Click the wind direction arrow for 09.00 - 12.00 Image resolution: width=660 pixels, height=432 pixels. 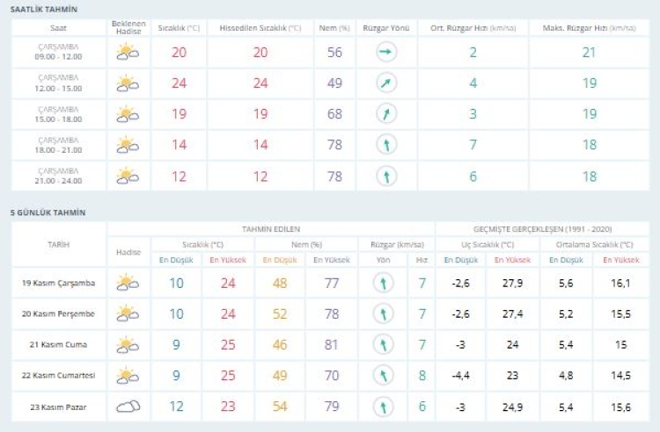[385, 53]
